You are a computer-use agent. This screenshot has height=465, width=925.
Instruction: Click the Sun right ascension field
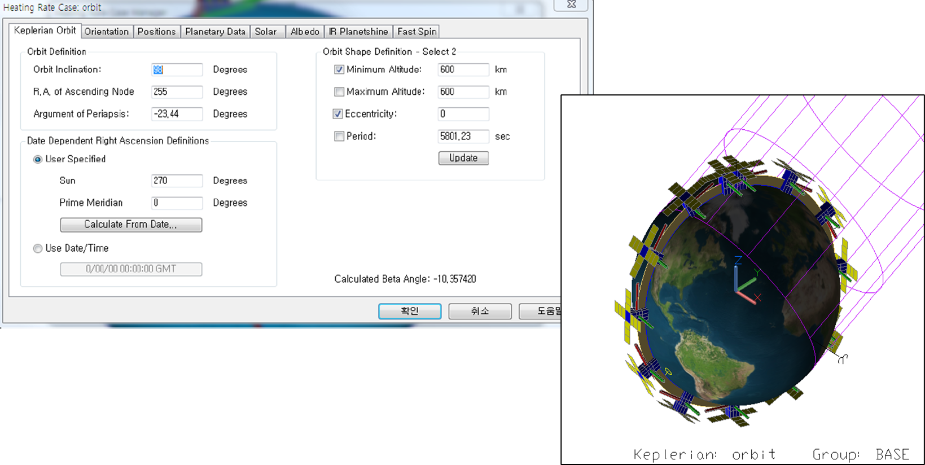tap(177, 181)
